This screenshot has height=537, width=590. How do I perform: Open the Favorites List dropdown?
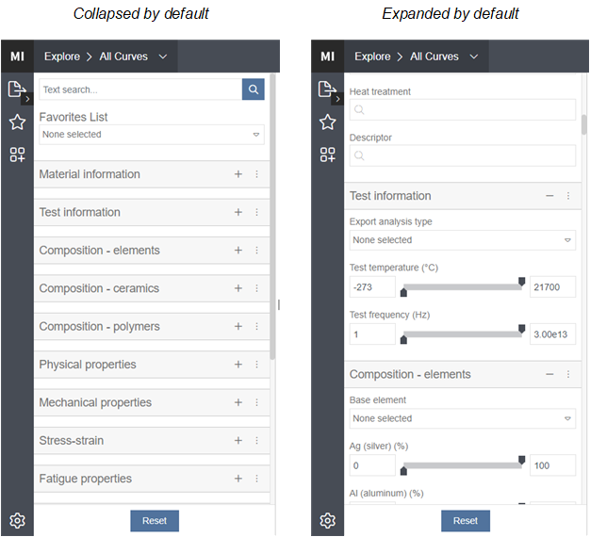pos(152,135)
